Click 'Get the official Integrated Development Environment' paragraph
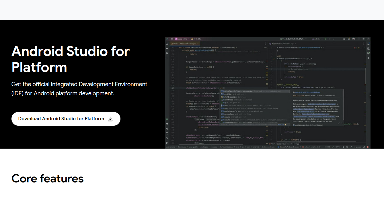Viewport: 384px width, 197px height. (79, 89)
